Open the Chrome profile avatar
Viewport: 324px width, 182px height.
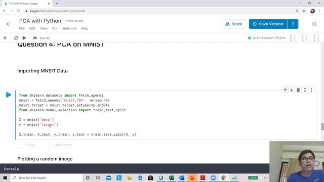(312, 11)
